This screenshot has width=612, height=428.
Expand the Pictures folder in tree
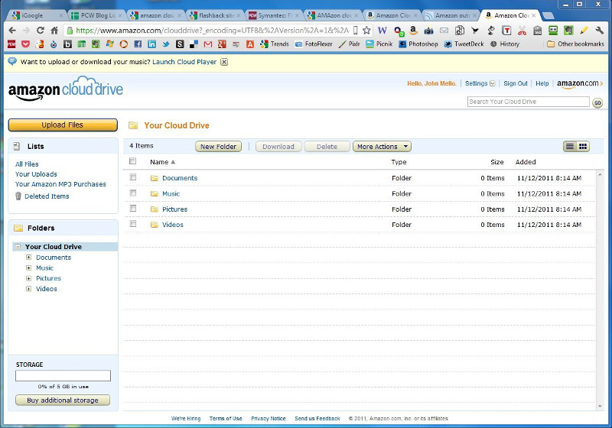tap(28, 278)
